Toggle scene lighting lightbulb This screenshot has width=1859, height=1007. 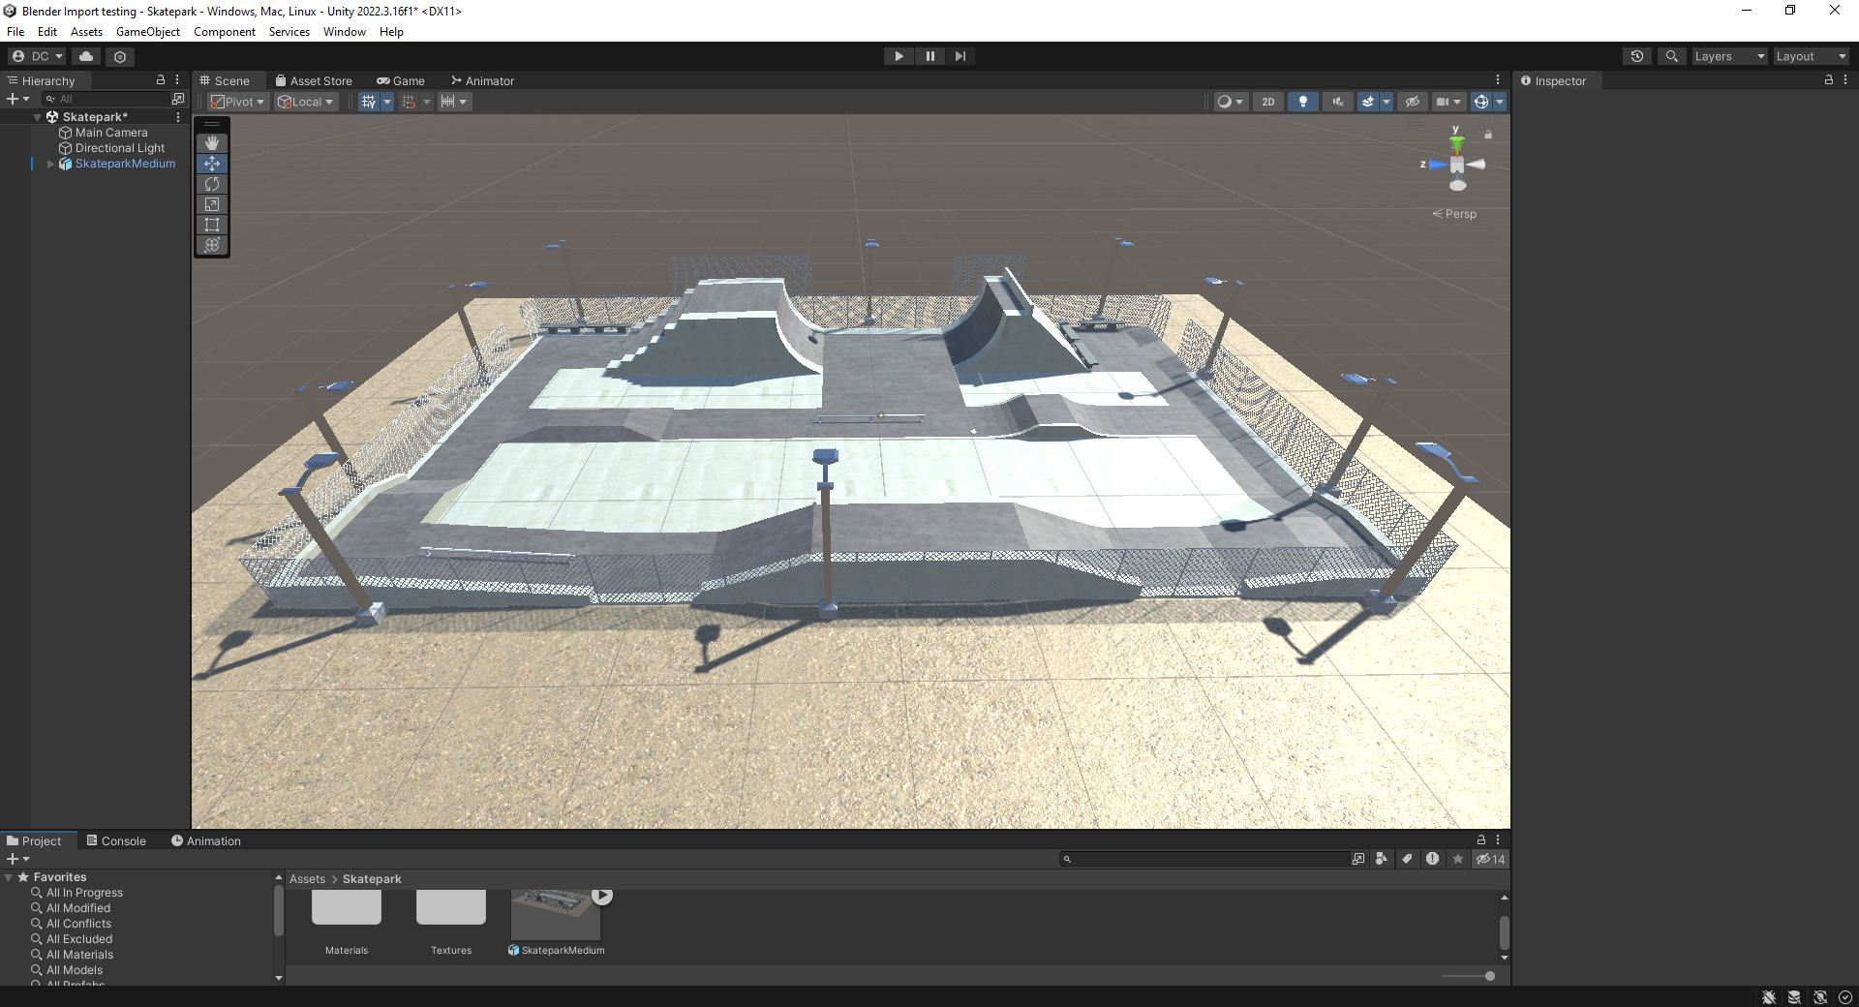coord(1303,102)
